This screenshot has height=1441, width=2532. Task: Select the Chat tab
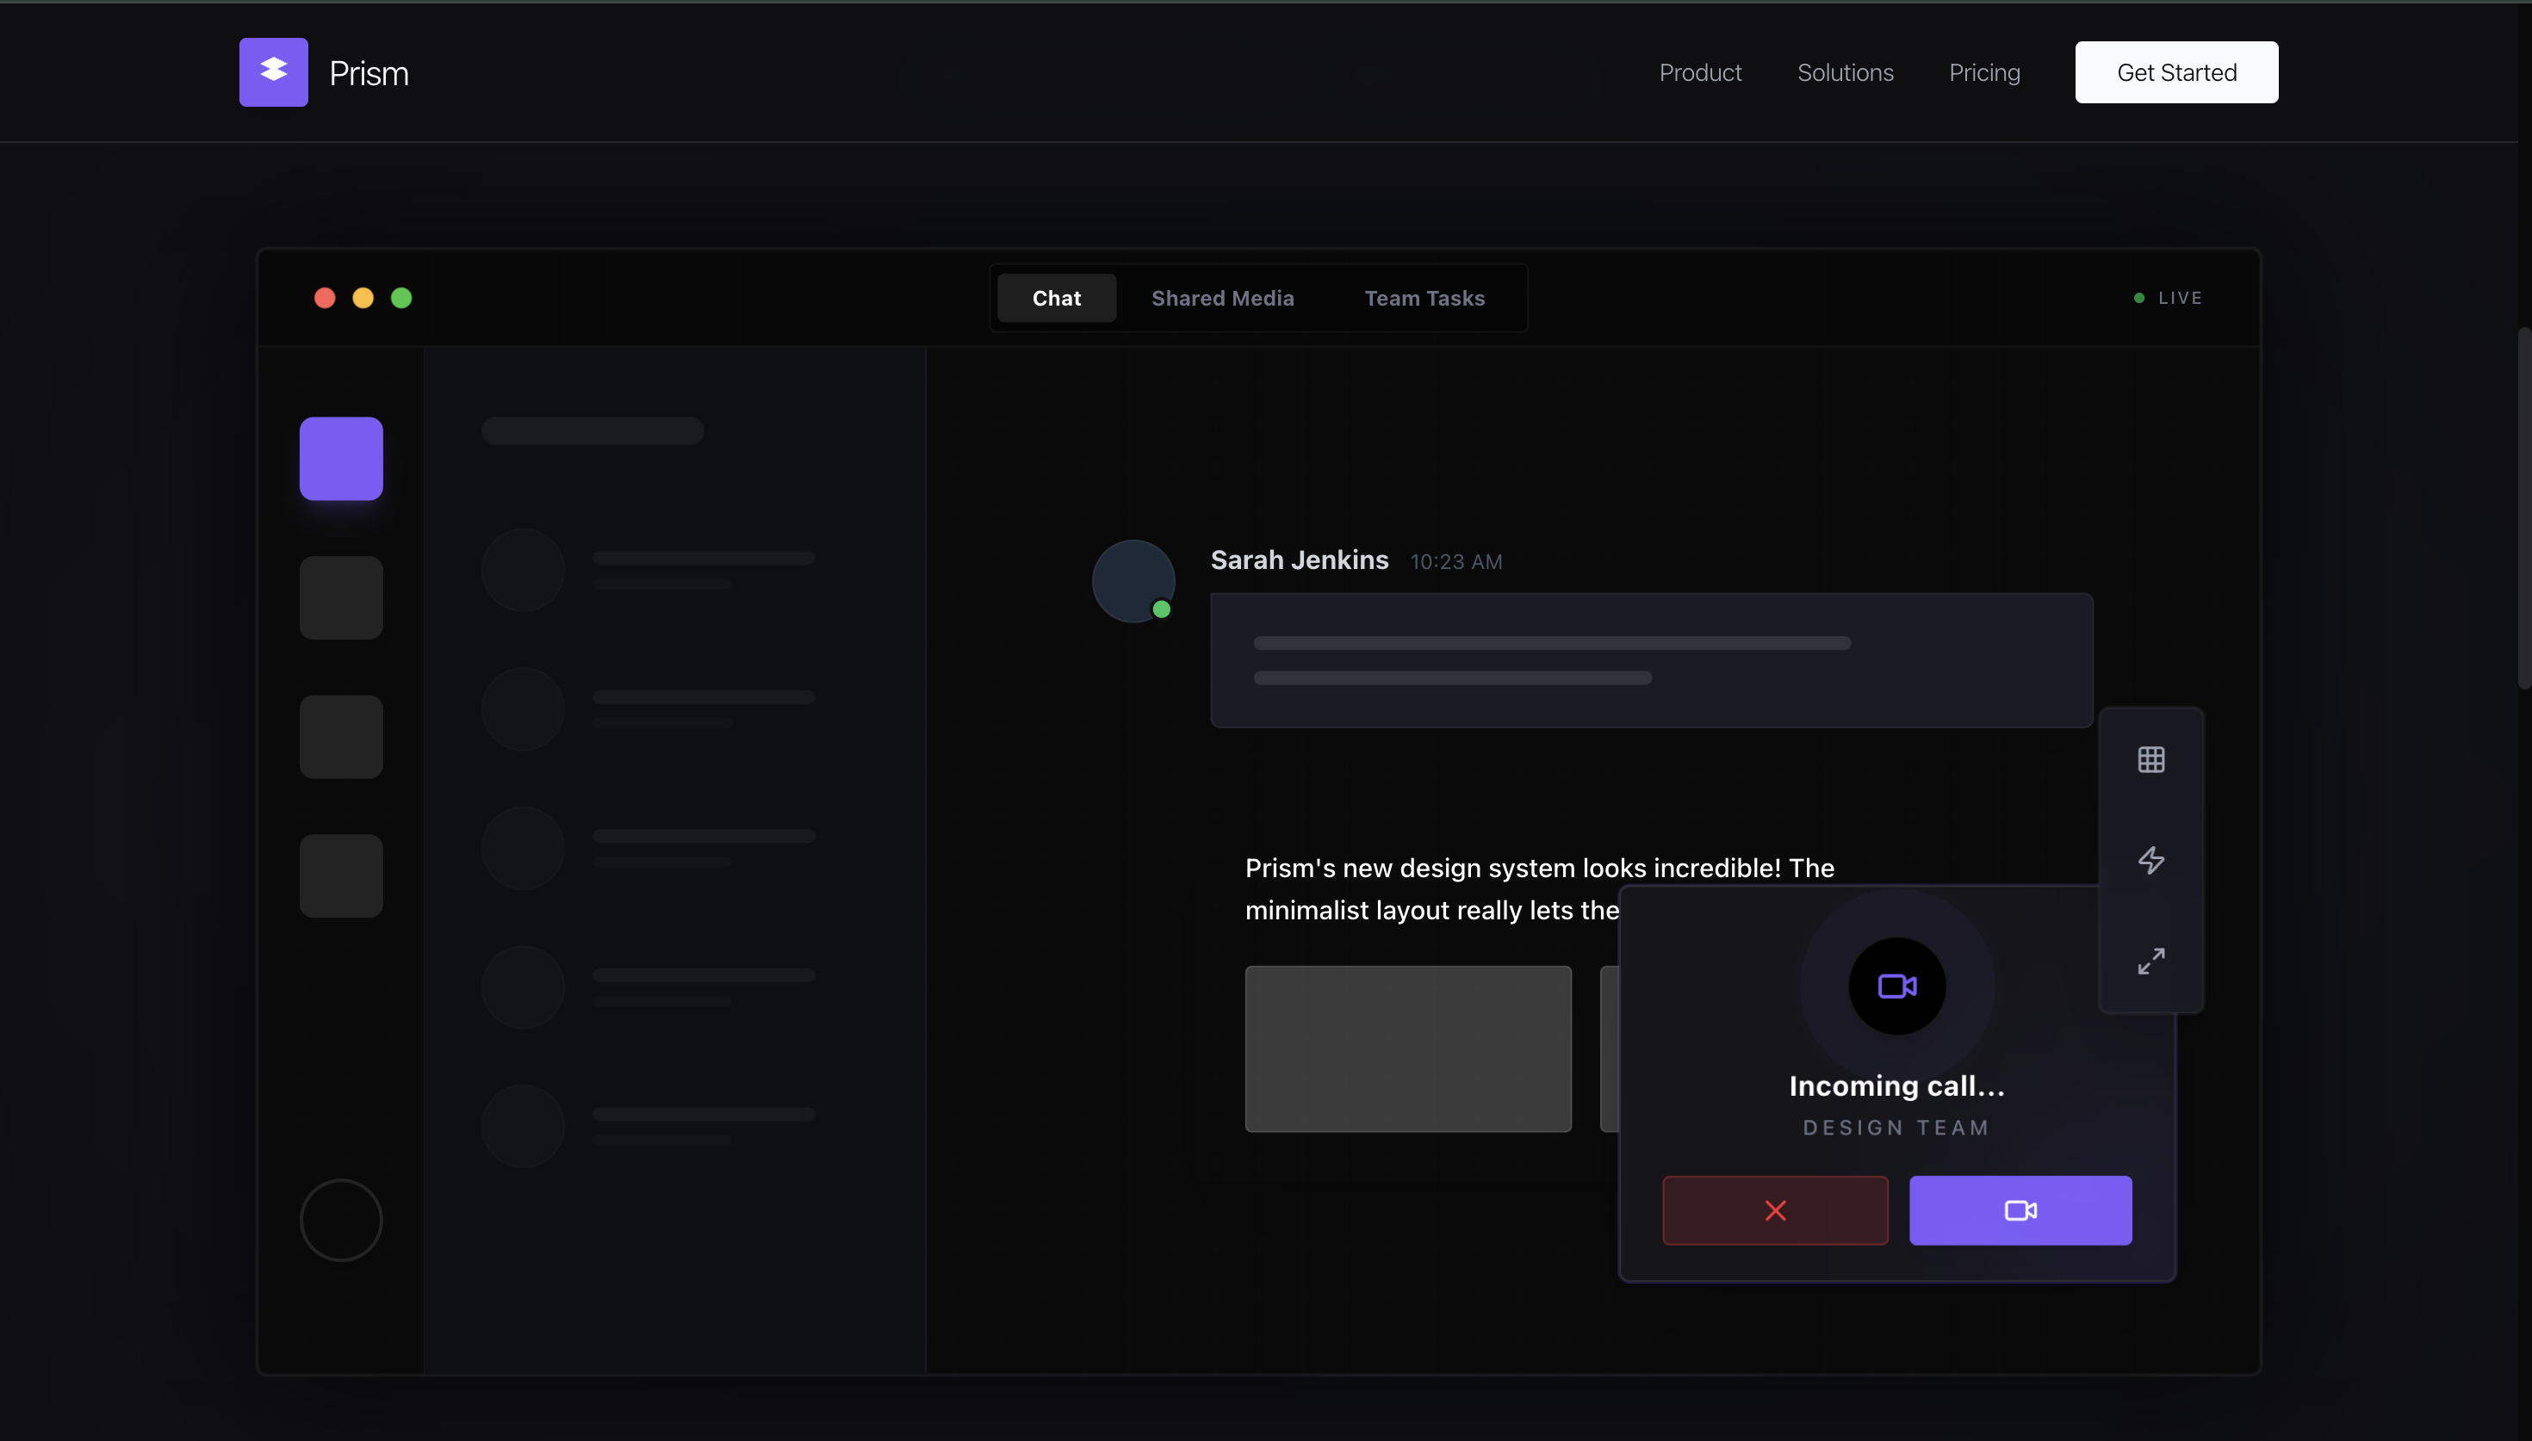click(1055, 298)
